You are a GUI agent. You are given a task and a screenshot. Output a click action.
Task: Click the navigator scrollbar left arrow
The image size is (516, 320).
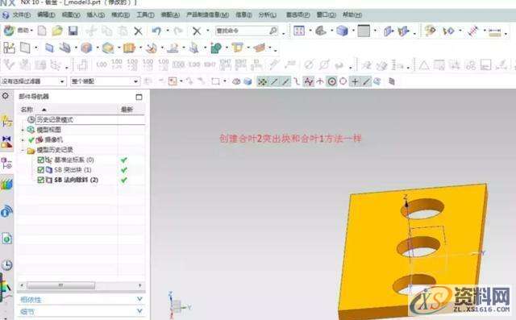(22, 285)
